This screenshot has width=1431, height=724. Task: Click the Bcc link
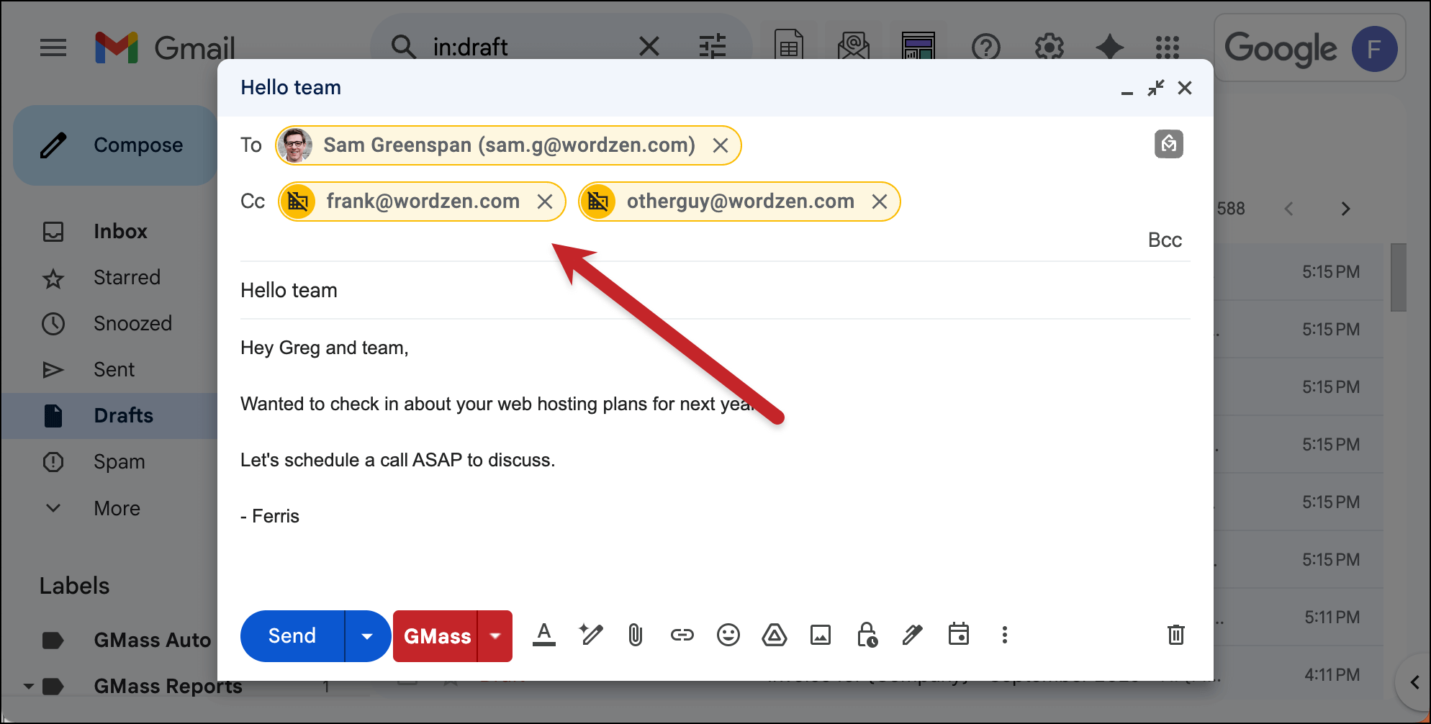click(x=1164, y=240)
